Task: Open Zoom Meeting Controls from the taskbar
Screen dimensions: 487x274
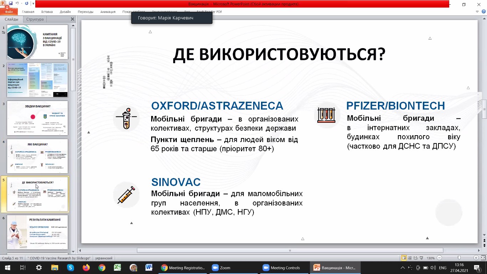Action: [282, 268]
